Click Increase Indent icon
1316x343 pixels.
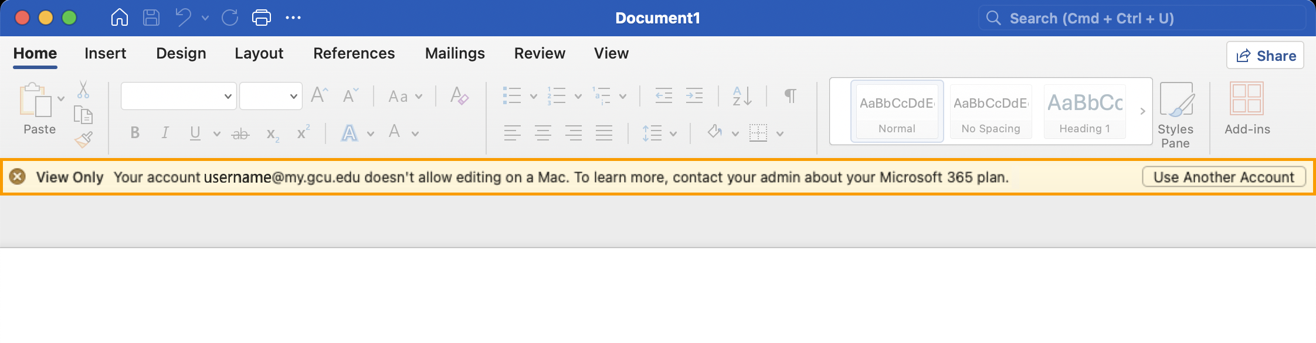click(694, 95)
